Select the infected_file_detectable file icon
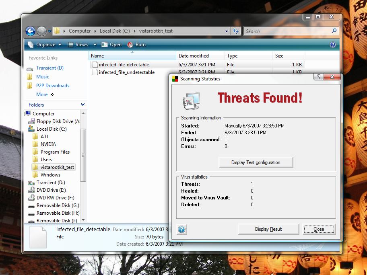 [x=95, y=65]
